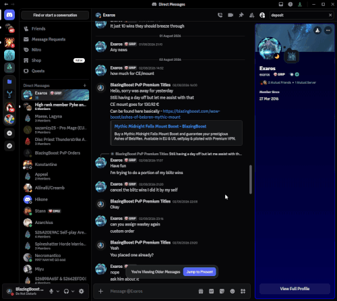Image resolution: width=337 pixels, height=301 pixels.
Task: Open Mythic Midnight Falls Mount Boost embed title
Action: click(x=160, y=126)
